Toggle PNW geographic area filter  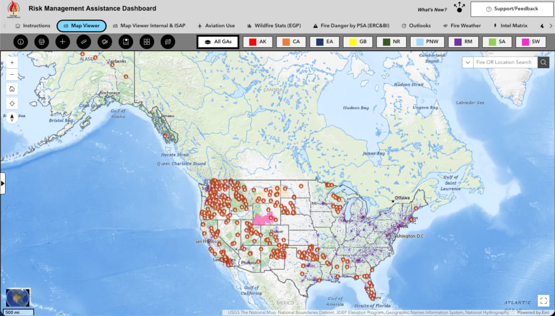(x=427, y=42)
